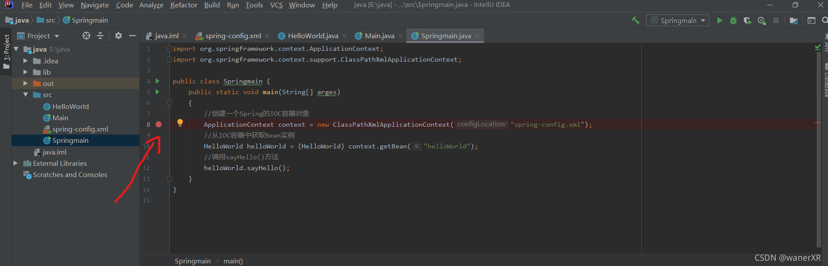
Task: Click the Scroll from Source crosshair icon
Action: pos(86,36)
